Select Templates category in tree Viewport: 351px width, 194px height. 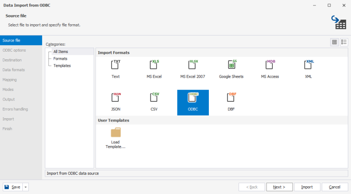tap(62, 66)
